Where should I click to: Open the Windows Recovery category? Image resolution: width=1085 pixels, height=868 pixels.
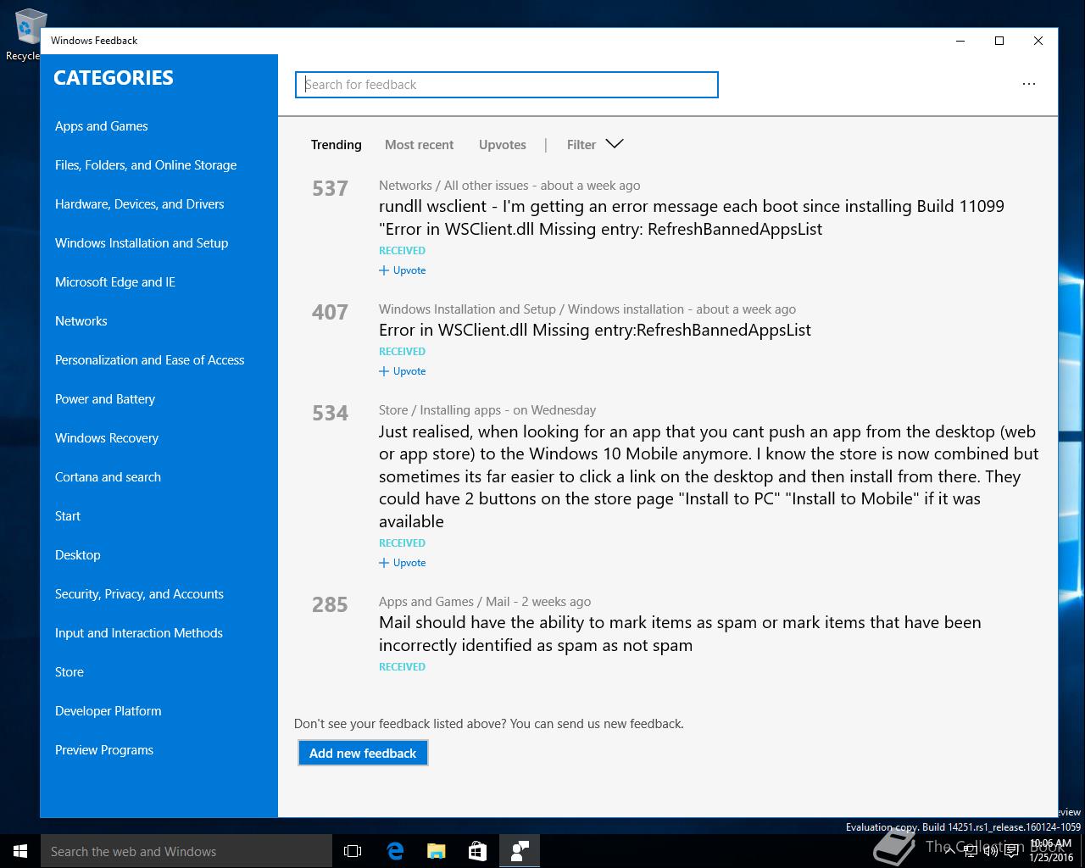coord(107,438)
